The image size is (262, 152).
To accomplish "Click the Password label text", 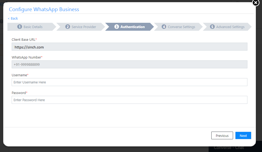I will point(19,93).
